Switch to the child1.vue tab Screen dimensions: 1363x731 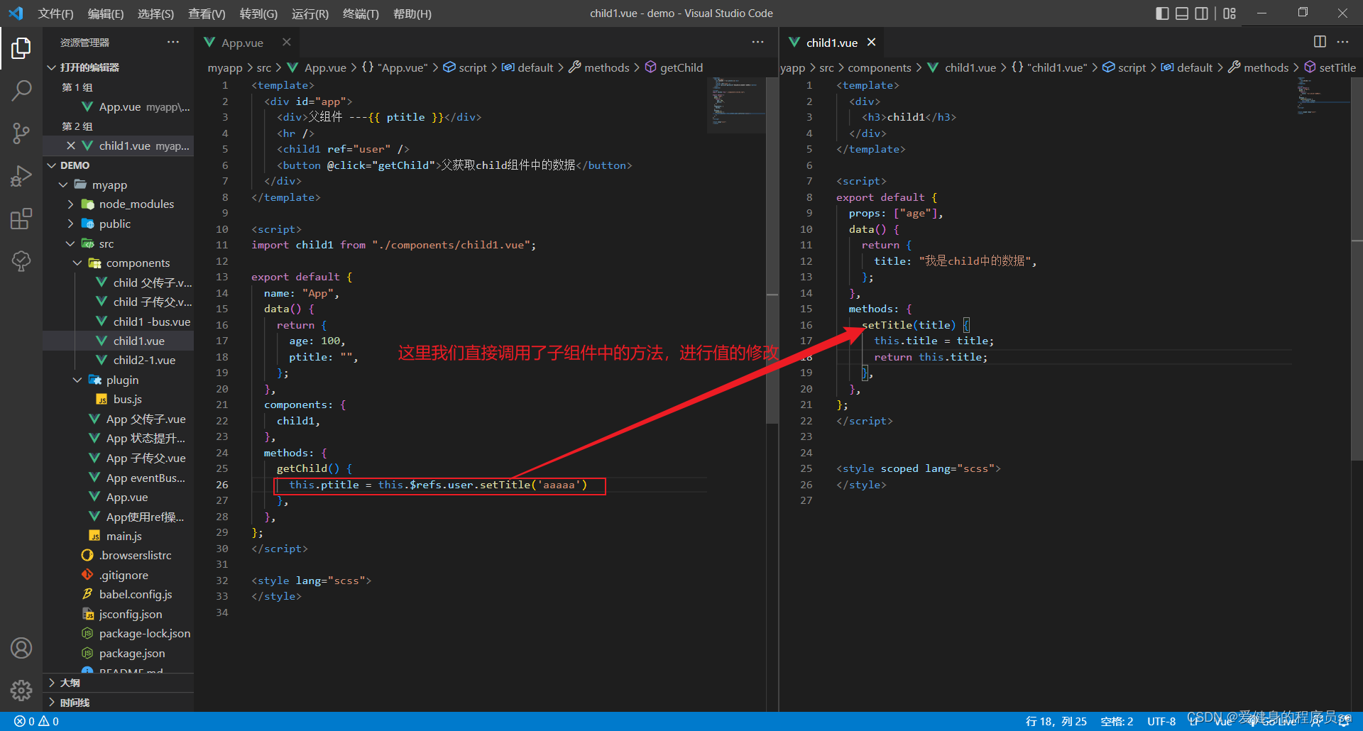coord(832,43)
